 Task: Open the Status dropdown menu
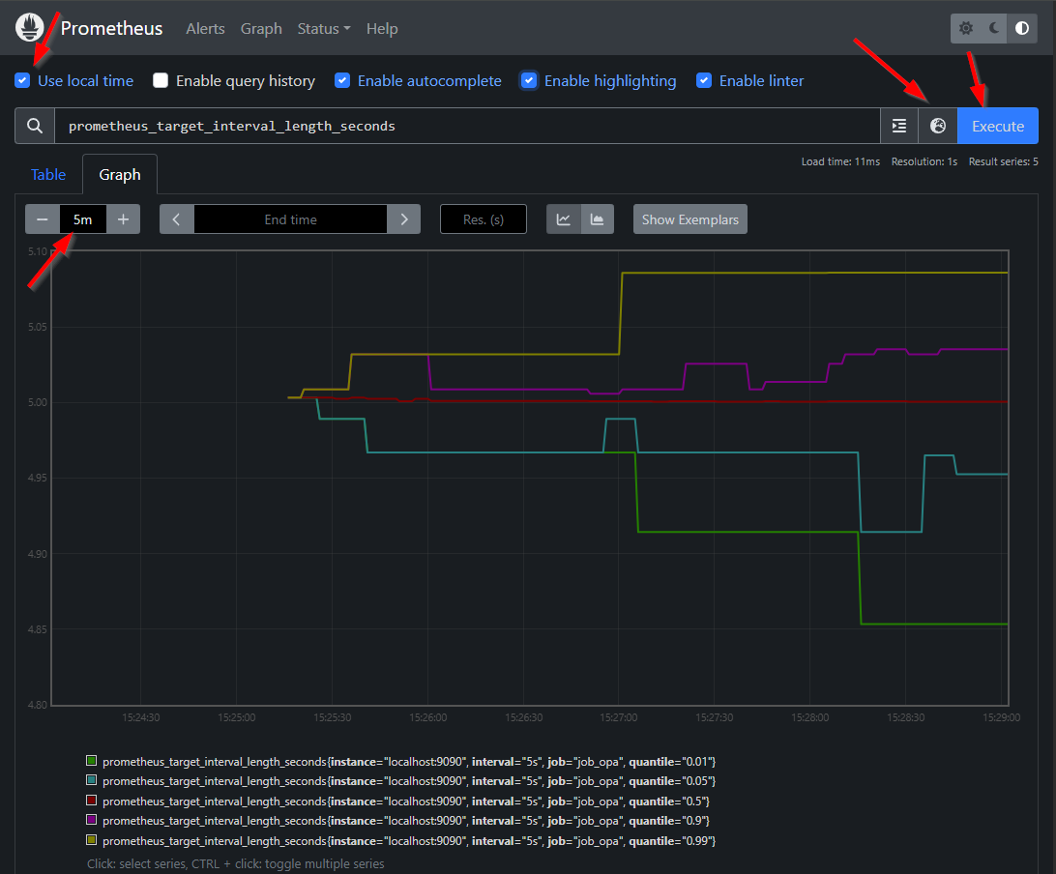323,28
